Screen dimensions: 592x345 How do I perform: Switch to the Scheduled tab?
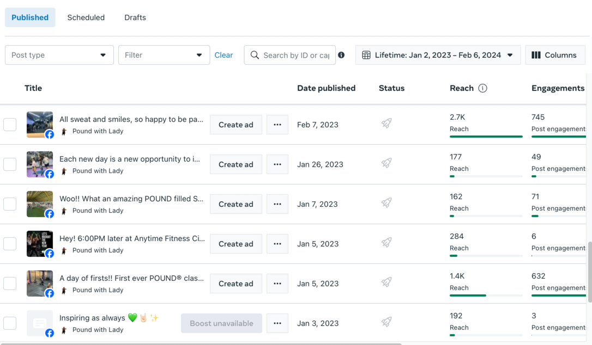point(86,17)
